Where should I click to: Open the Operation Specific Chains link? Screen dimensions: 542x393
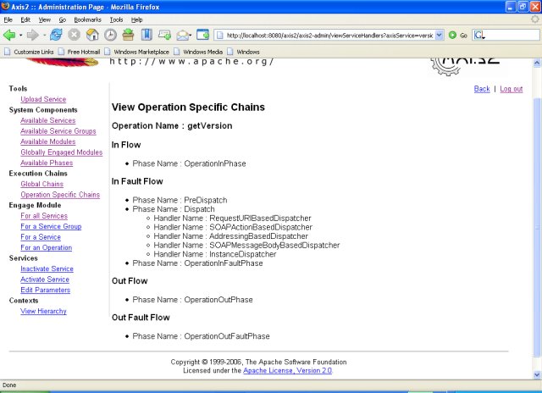60,195
